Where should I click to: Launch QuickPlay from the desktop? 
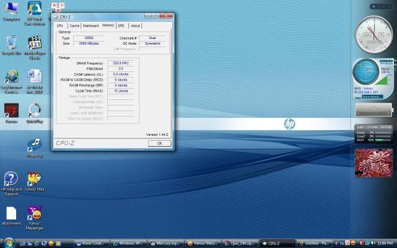[35, 110]
